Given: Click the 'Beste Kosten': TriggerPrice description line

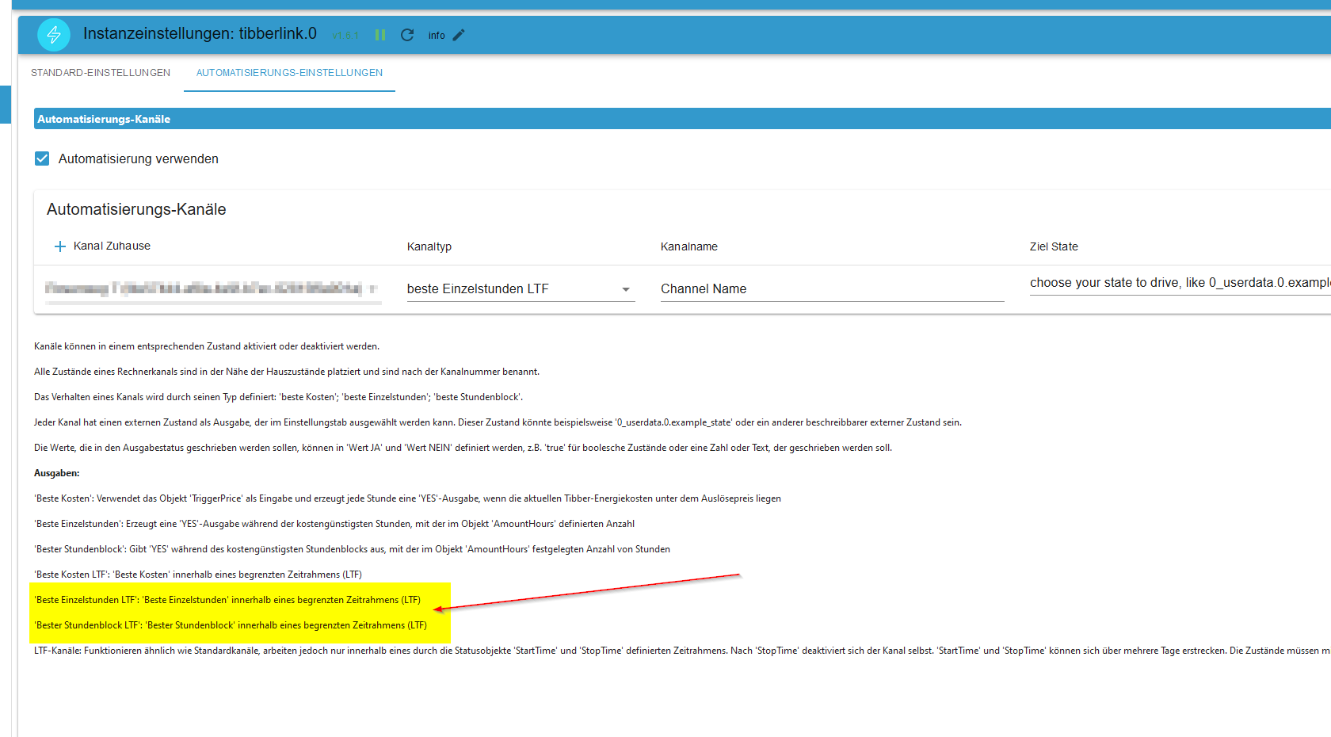Looking at the screenshot, I should coord(407,498).
